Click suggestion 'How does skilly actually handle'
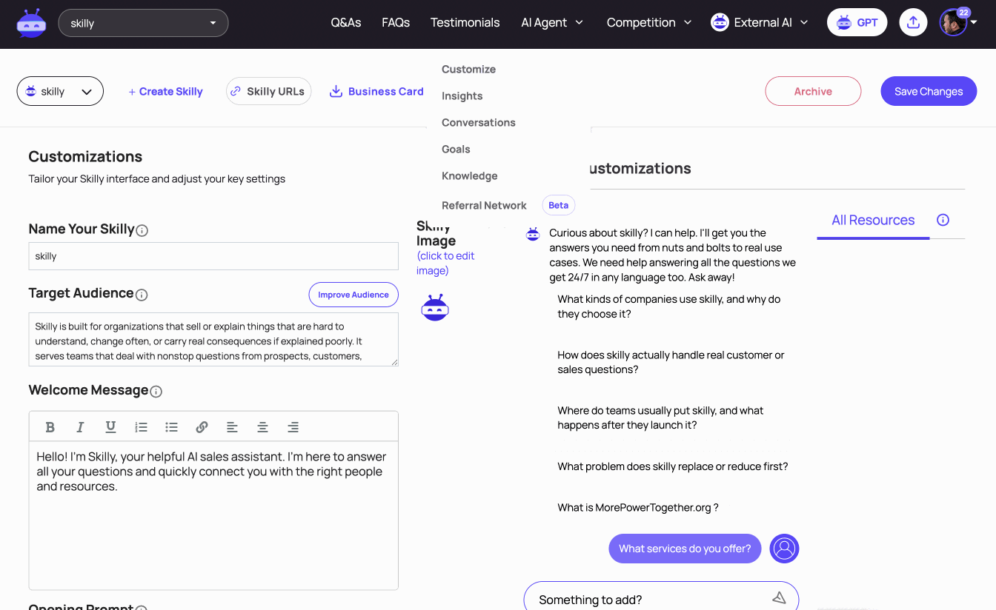996x610 pixels. [x=671, y=362]
